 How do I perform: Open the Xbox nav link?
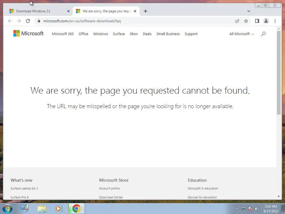[x=134, y=34]
